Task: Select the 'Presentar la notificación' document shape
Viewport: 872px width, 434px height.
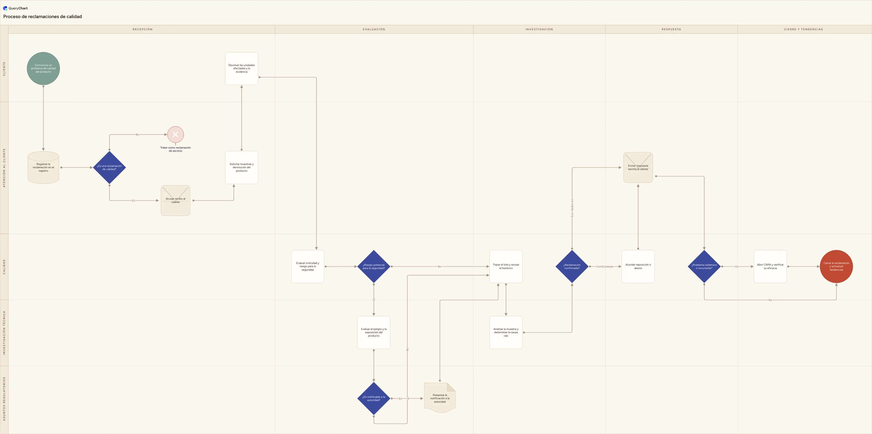Action: click(440, 398)
